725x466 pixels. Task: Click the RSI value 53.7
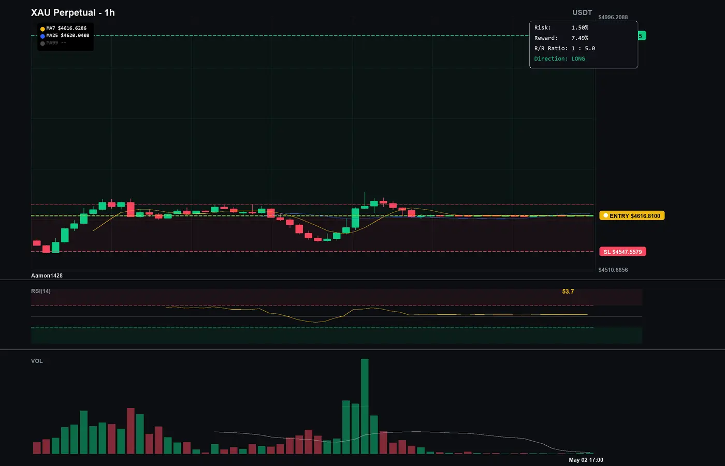click(568, 292)
